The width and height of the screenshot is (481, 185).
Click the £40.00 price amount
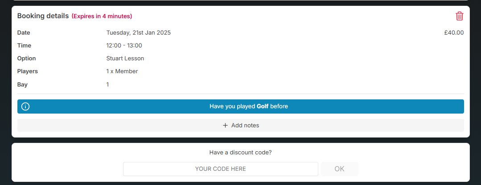[x=454, y=32]
